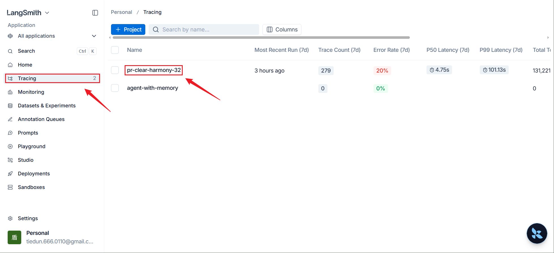Open the Columns selector
Viewport: 554px width, 253px height.
[x=282, y=29]
